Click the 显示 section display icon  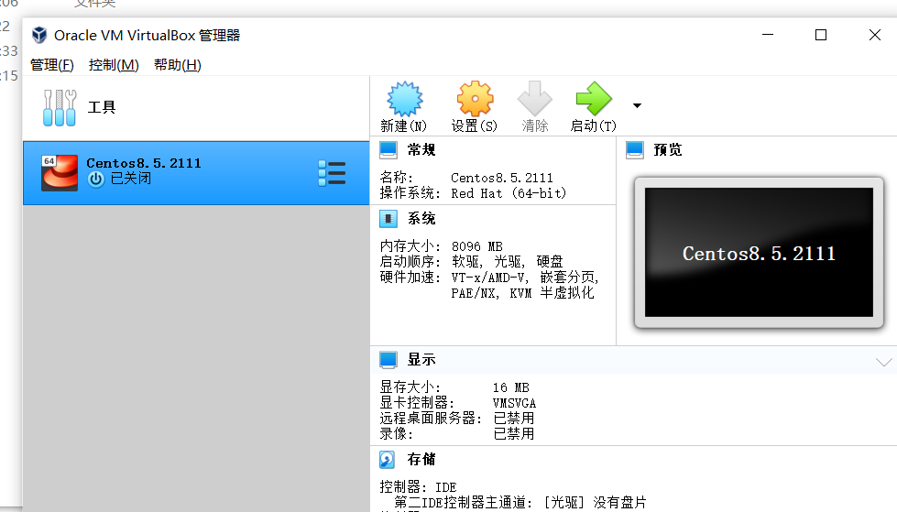pos(388,360)
